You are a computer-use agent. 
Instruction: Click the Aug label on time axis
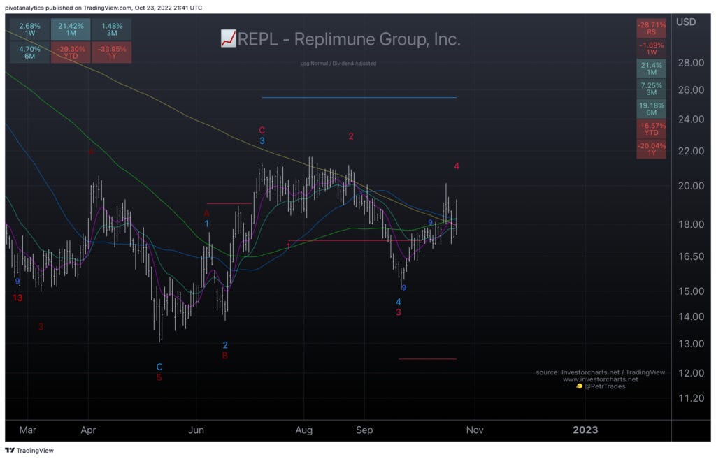303,430
